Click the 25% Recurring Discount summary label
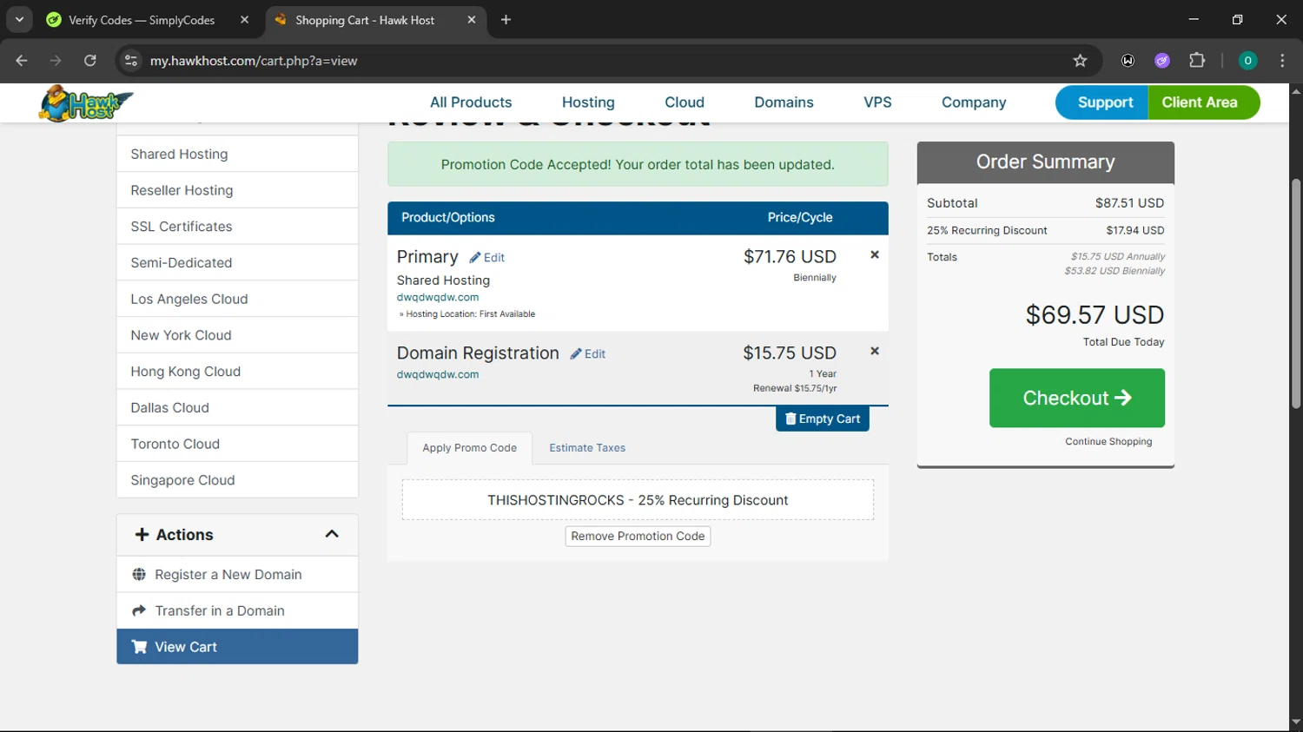 coord(987,231)
